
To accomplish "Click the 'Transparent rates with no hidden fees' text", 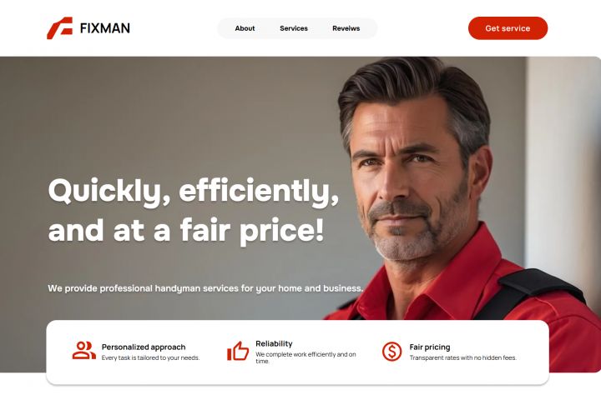I will [463, 357].
